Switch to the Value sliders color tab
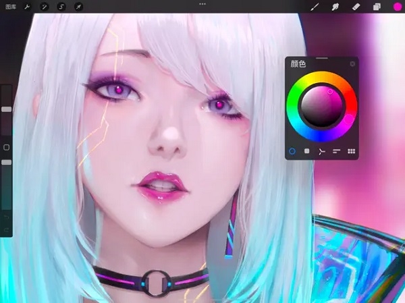 (336, 151)
